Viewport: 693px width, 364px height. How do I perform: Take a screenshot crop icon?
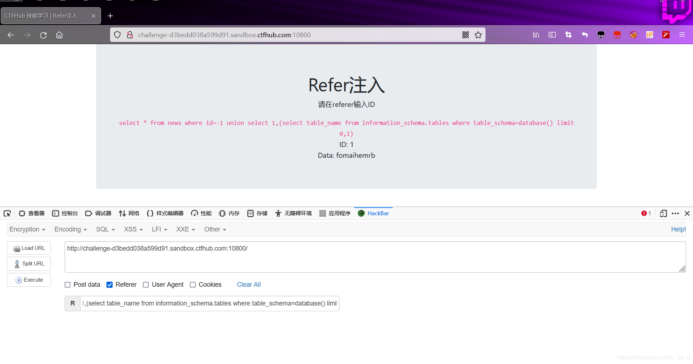point(568,35)
